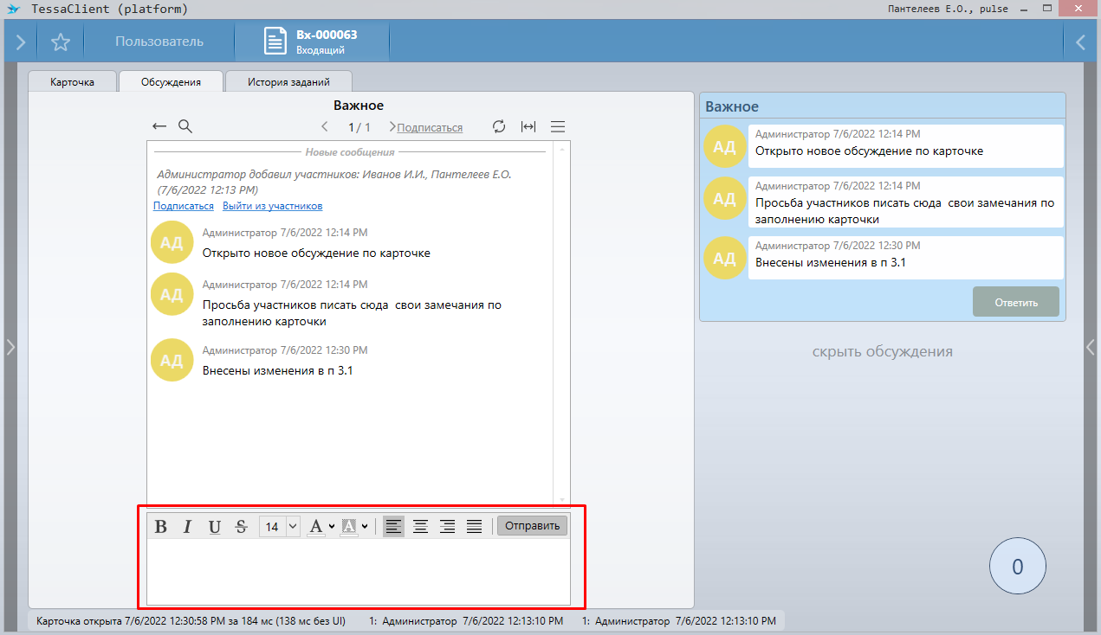
Task: Switch to the Карточка tab
Action: 72,82
